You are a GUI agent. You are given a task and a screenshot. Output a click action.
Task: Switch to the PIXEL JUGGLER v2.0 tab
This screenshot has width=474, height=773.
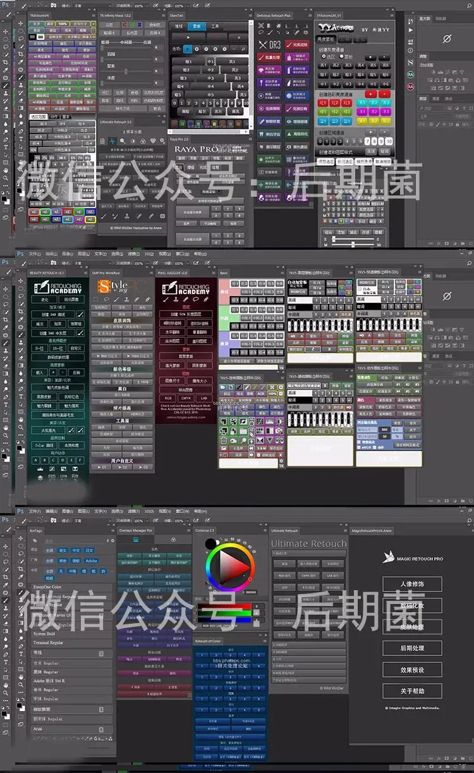[171, 273]
